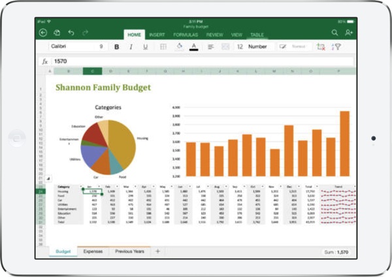
Task: Open the Calibri font name dropdown
Action: click(71, 46)
